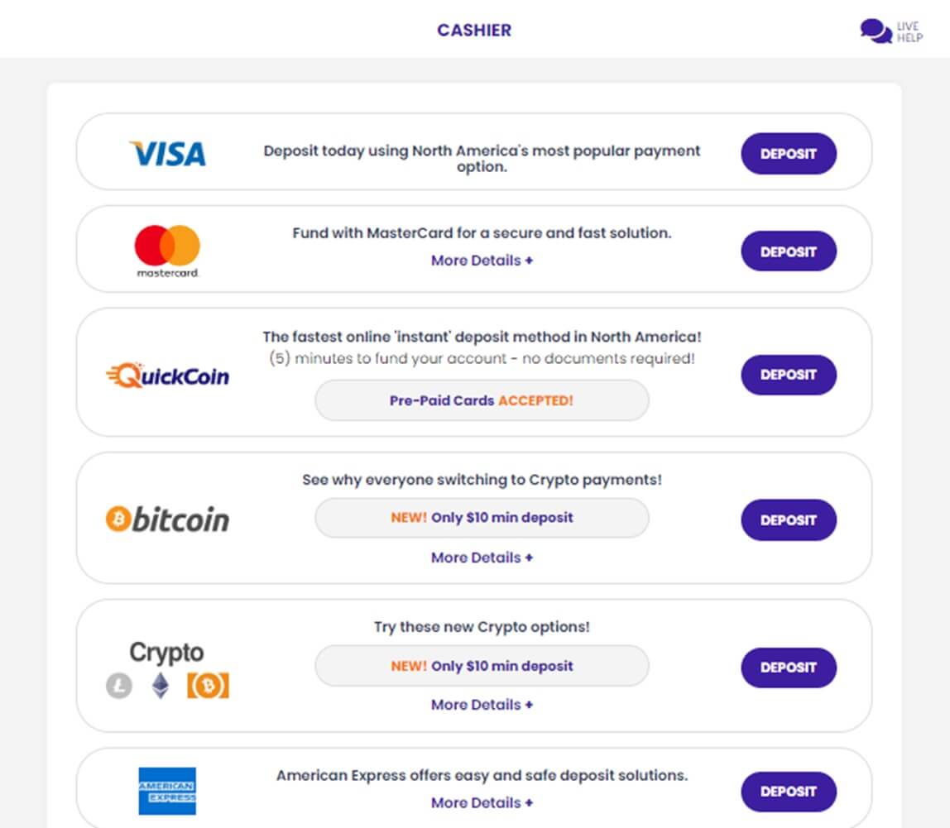Click the Visa logo
950x828 pixels.
click(x=168, y=154)
